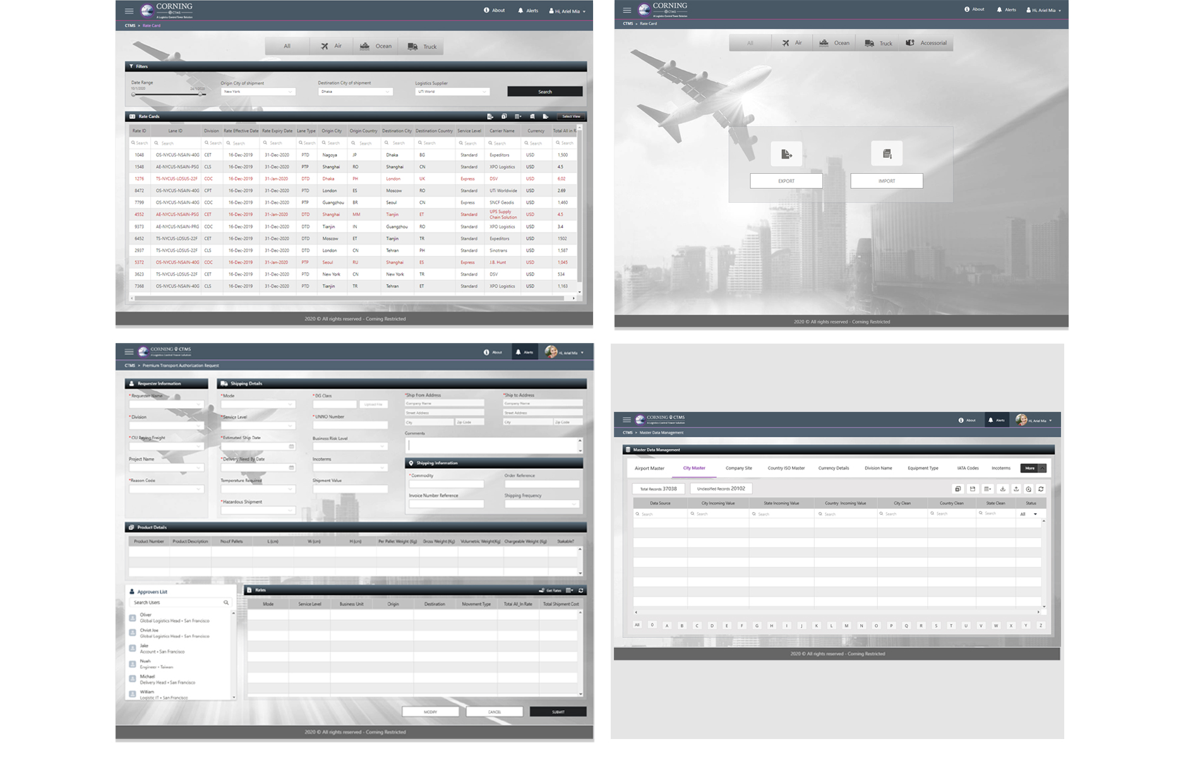Click the Alerts bell in the Rate Card list screen
Screen dimensions: 1200x758
click(528, 11)
